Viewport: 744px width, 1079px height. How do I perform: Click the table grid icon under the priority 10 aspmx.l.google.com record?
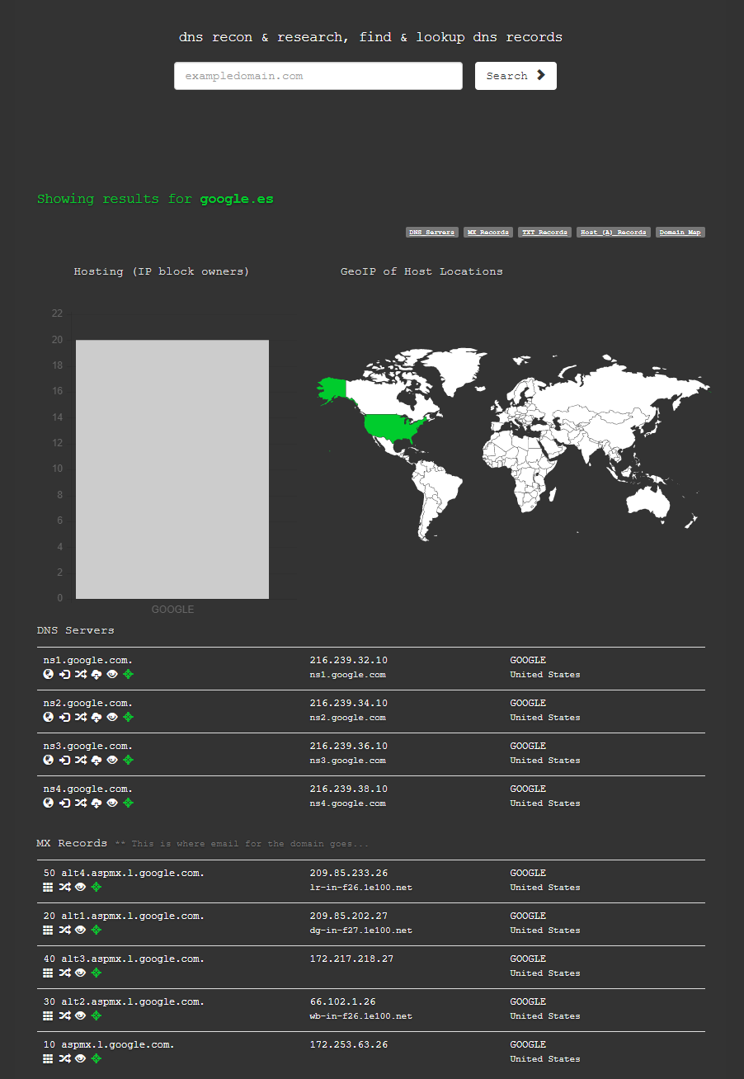tap(49, 1058)
